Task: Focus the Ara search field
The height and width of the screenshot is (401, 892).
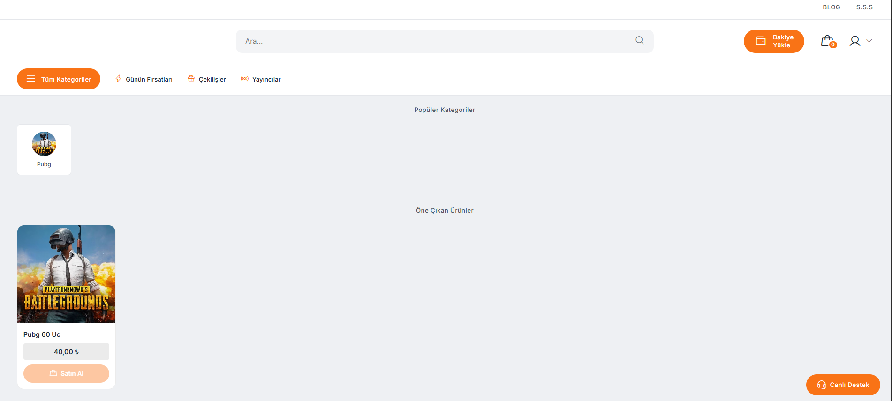Action: pyautogui.click(x=445, y=41)
